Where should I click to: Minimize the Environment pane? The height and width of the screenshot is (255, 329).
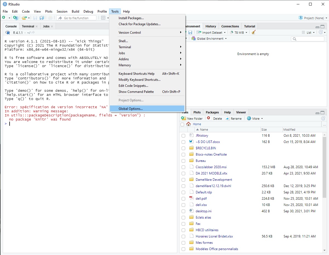click(317, 27)
